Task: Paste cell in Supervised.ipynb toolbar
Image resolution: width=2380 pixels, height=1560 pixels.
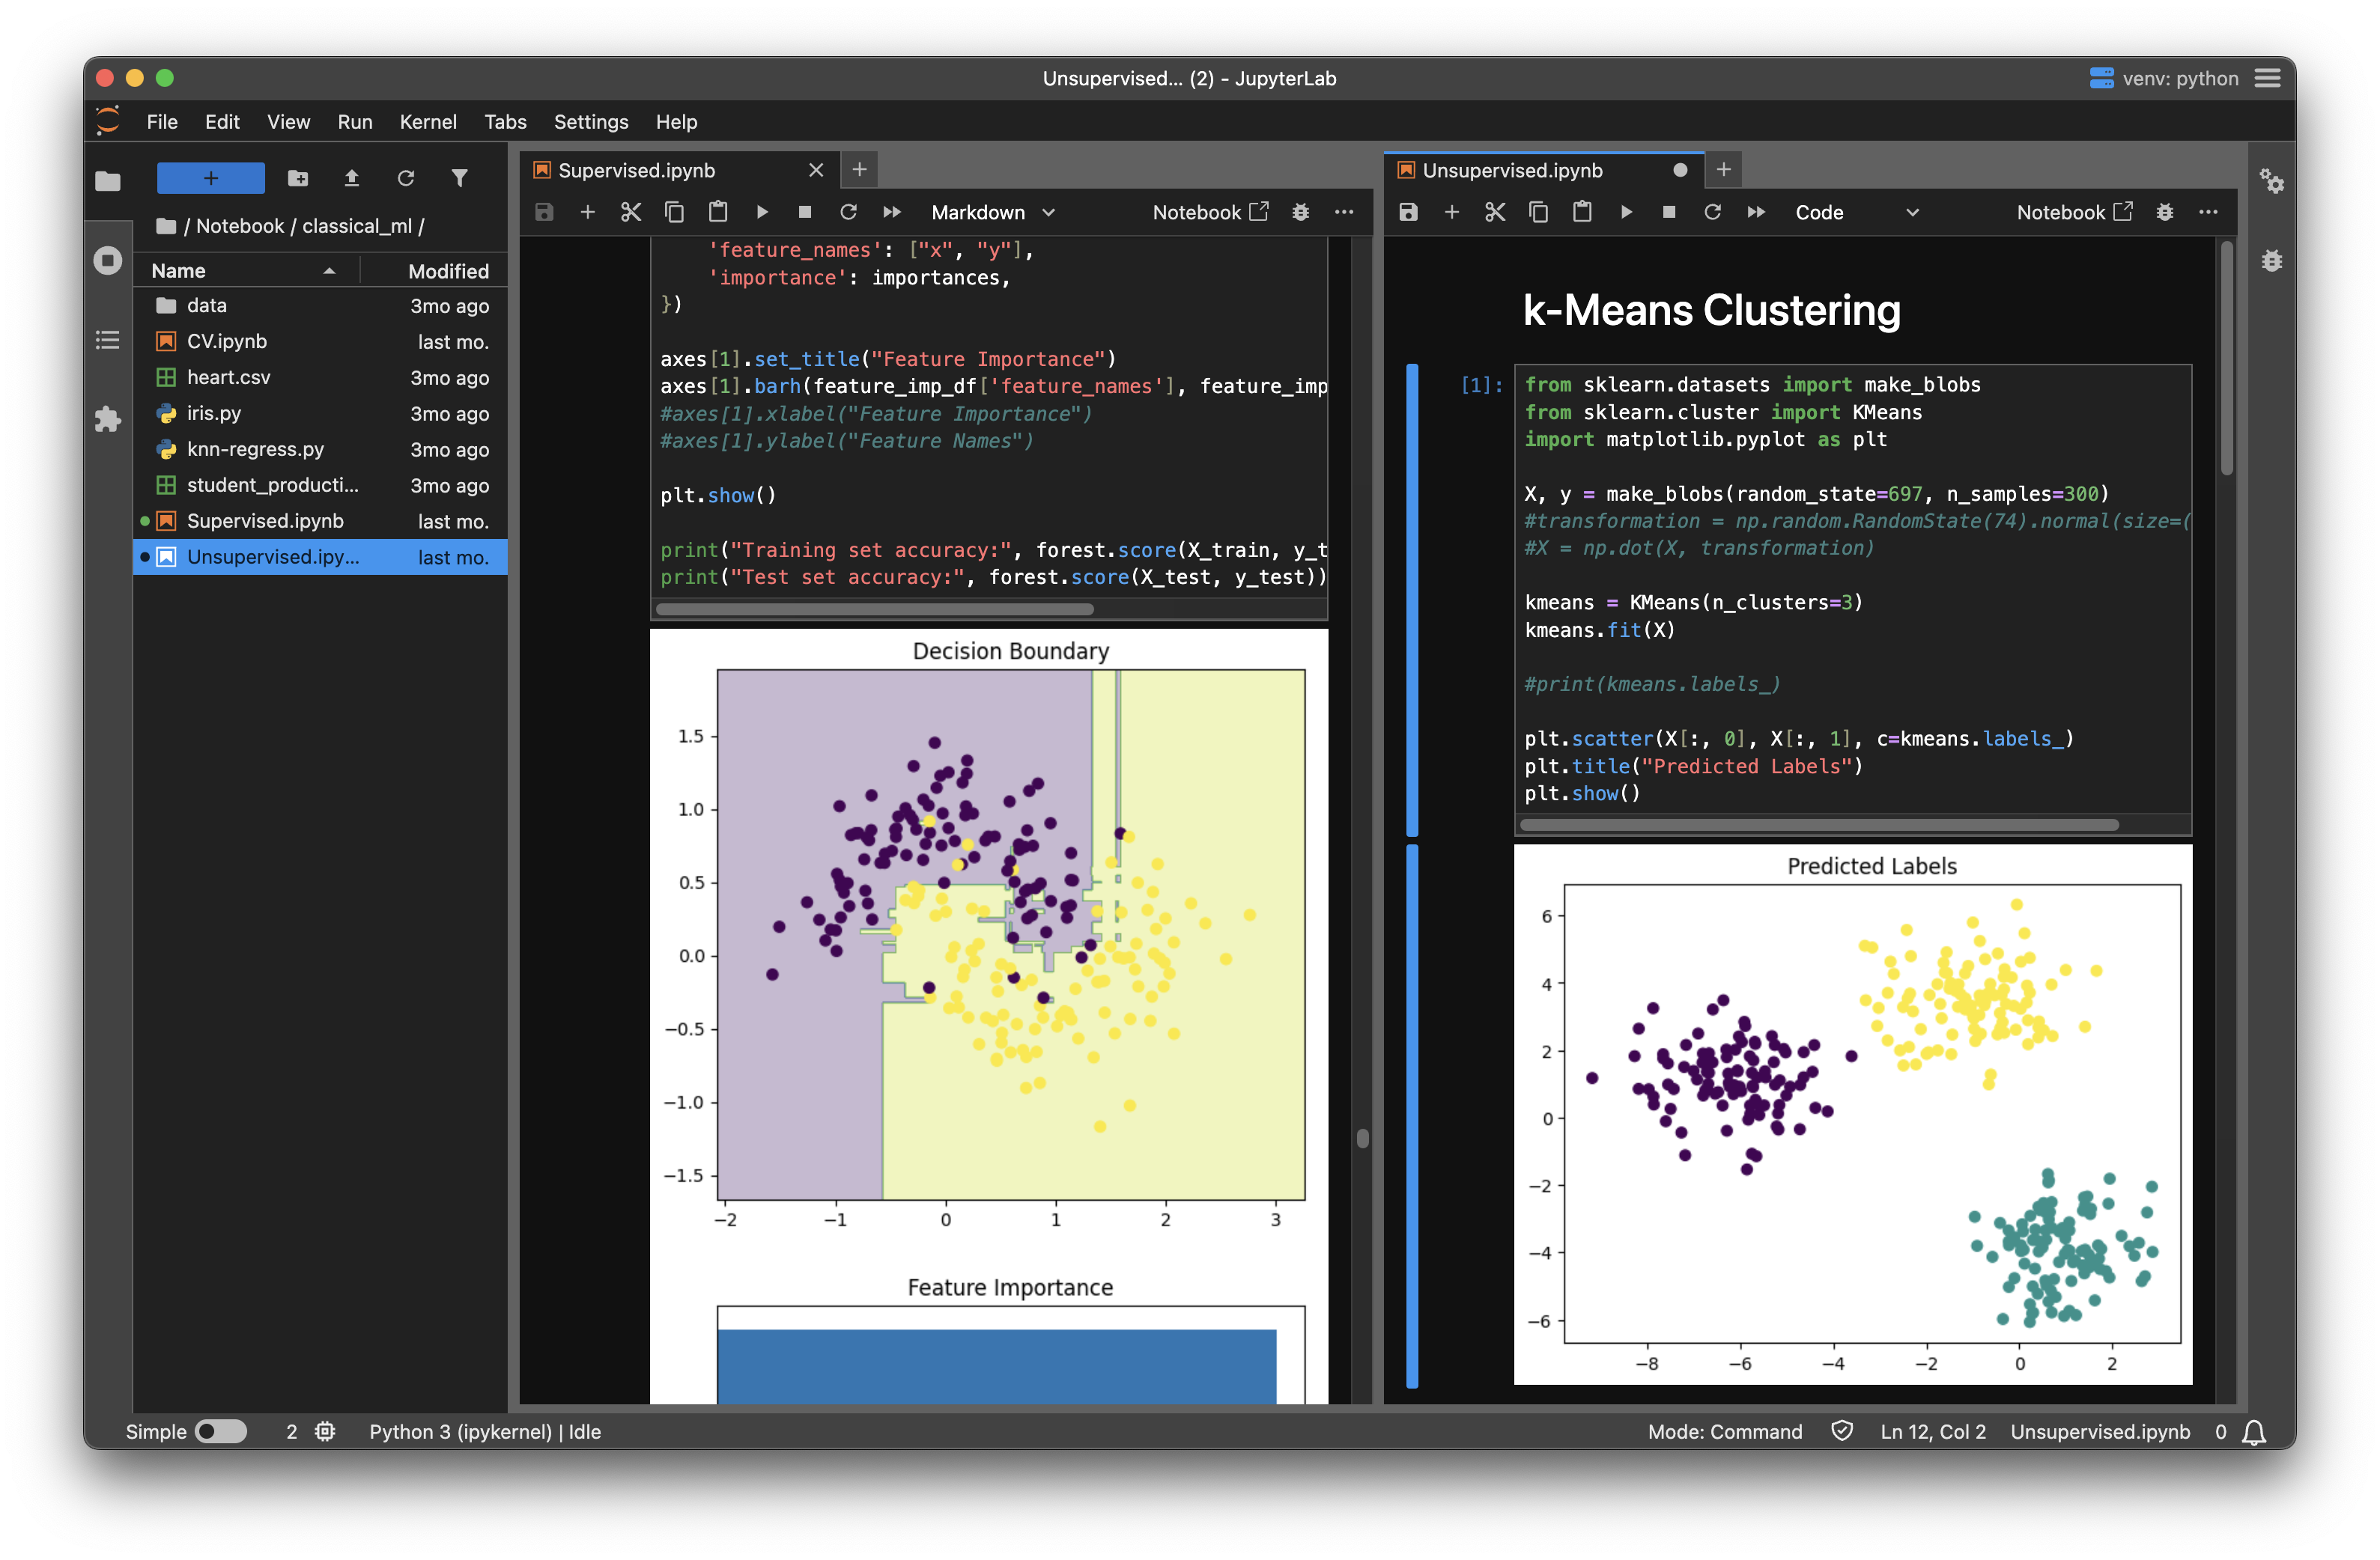Action: pos(718,212)
